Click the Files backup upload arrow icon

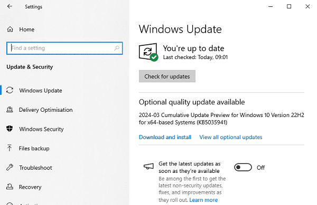tap(10, 148)
